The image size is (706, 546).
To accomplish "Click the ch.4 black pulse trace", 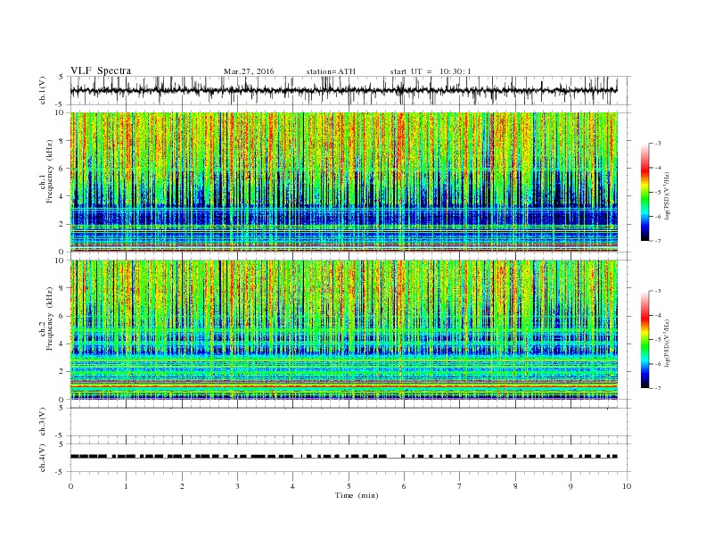I will (x=343, y=457).
